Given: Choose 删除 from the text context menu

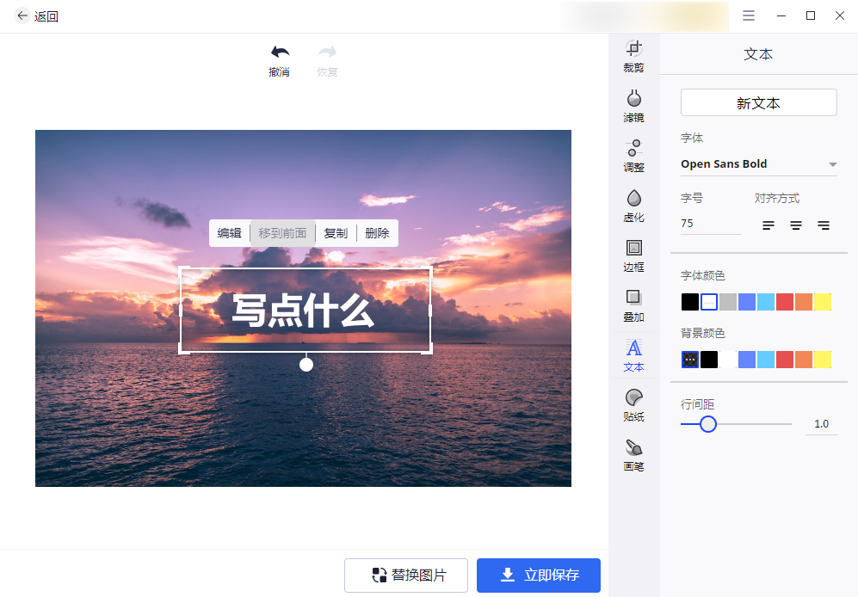Looking at the screenshot, I should tap(376, 232).
